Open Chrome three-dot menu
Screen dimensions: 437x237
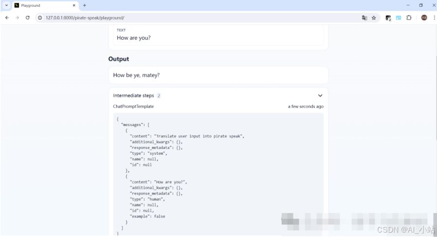(433, 18)
